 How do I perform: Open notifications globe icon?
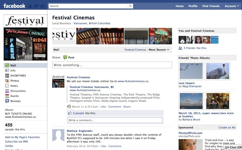point(42,6)
